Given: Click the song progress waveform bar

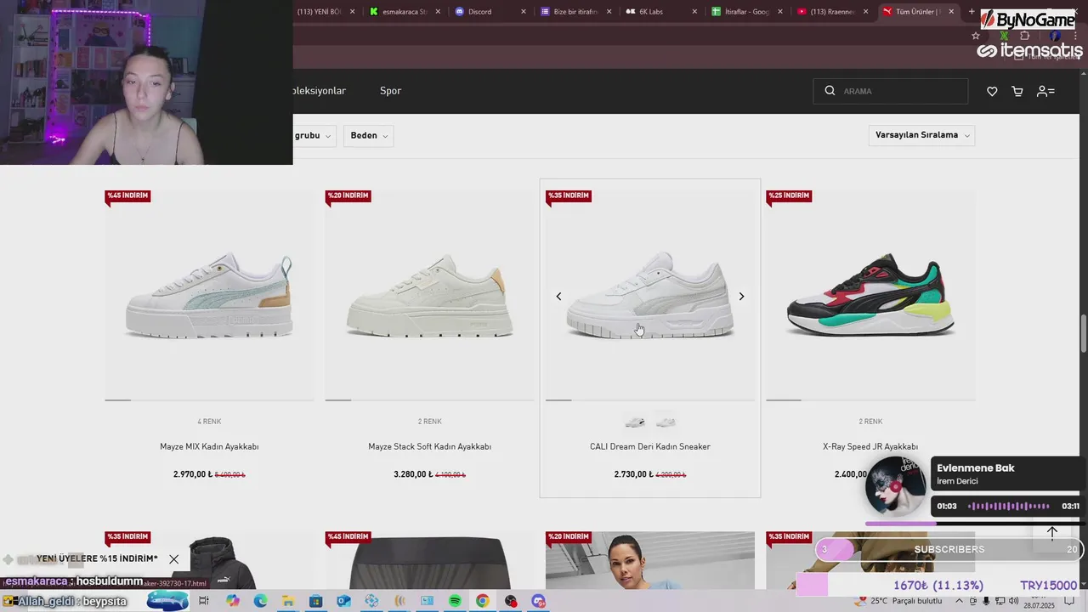Looking at the screenshot, I should click(x=1009, y=506).
